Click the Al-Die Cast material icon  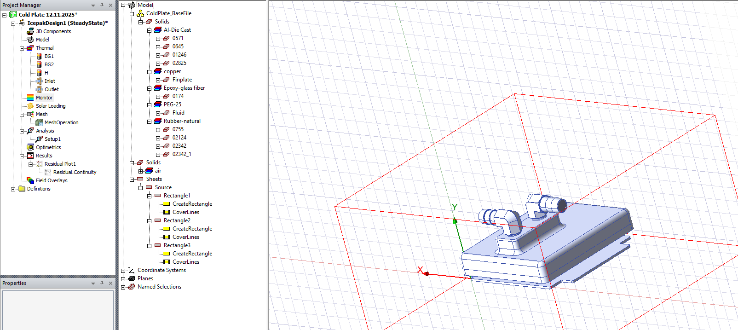pyautogui.click(x=158, y=30)
